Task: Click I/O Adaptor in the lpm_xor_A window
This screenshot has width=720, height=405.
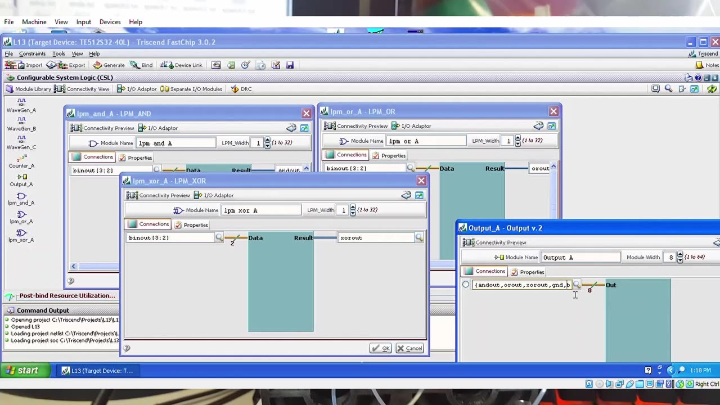Action: coord(214,195)
